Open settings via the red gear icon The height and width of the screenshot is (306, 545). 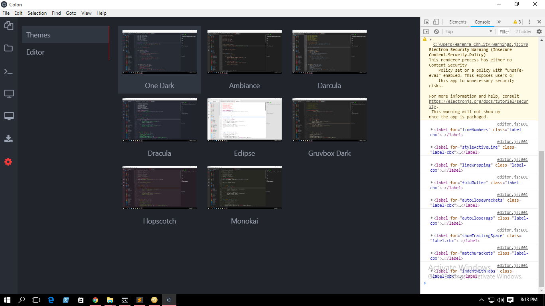[9, 162]
